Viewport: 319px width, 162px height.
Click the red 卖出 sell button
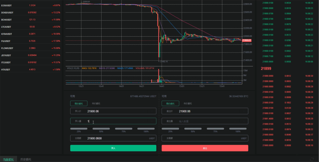(205, 148)
